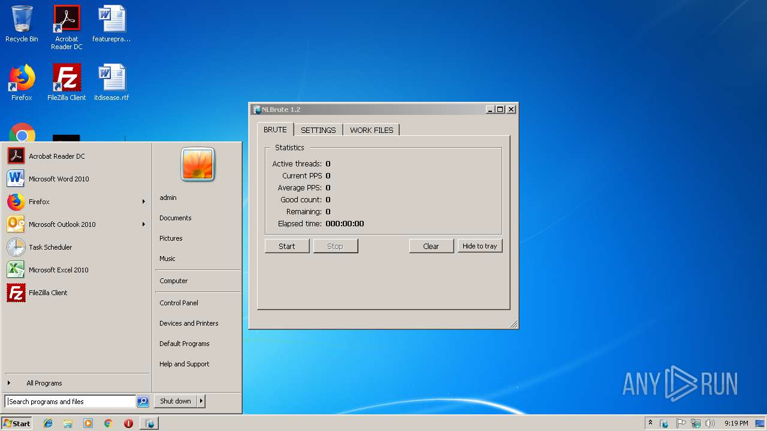The height and width of the screenshot is (431, 767).
Task: Click the Active threads label
Action: click(297, 164)
